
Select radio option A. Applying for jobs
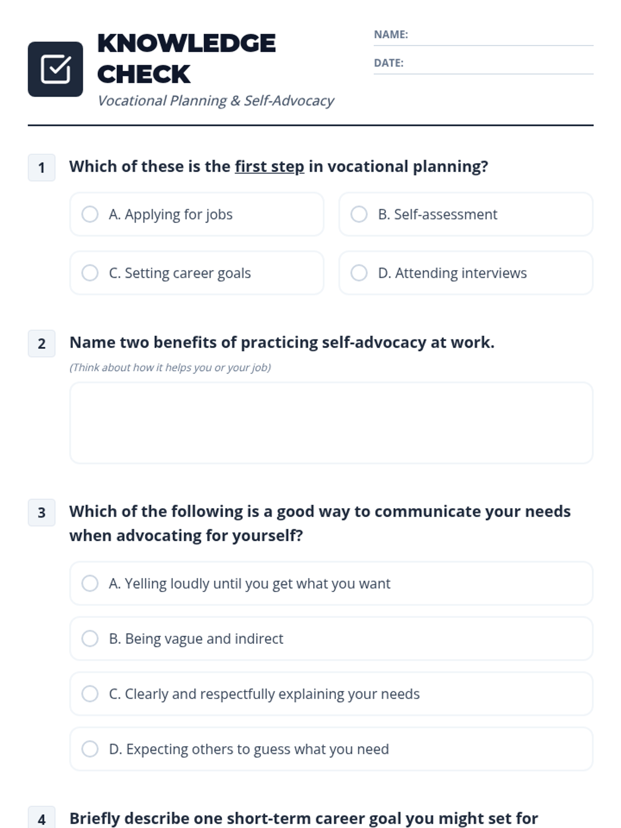tap(90, 214)
